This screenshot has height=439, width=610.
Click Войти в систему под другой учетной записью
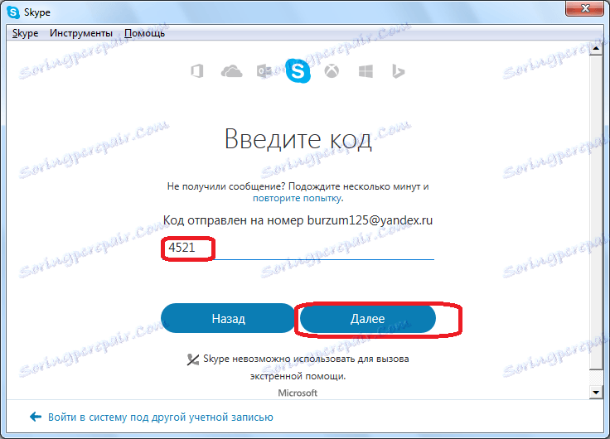click(x=160, y=417)
